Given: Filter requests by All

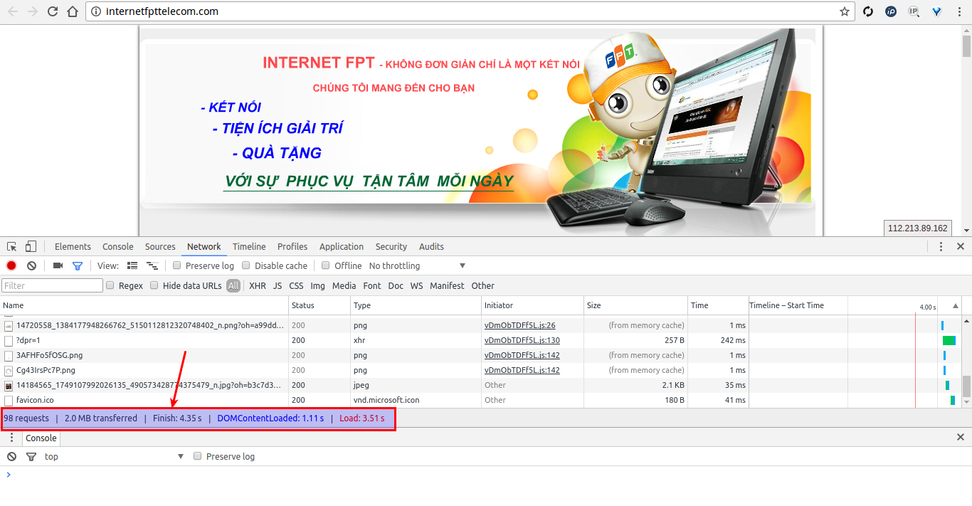Looking at the screenshot, I should [233, 285].
